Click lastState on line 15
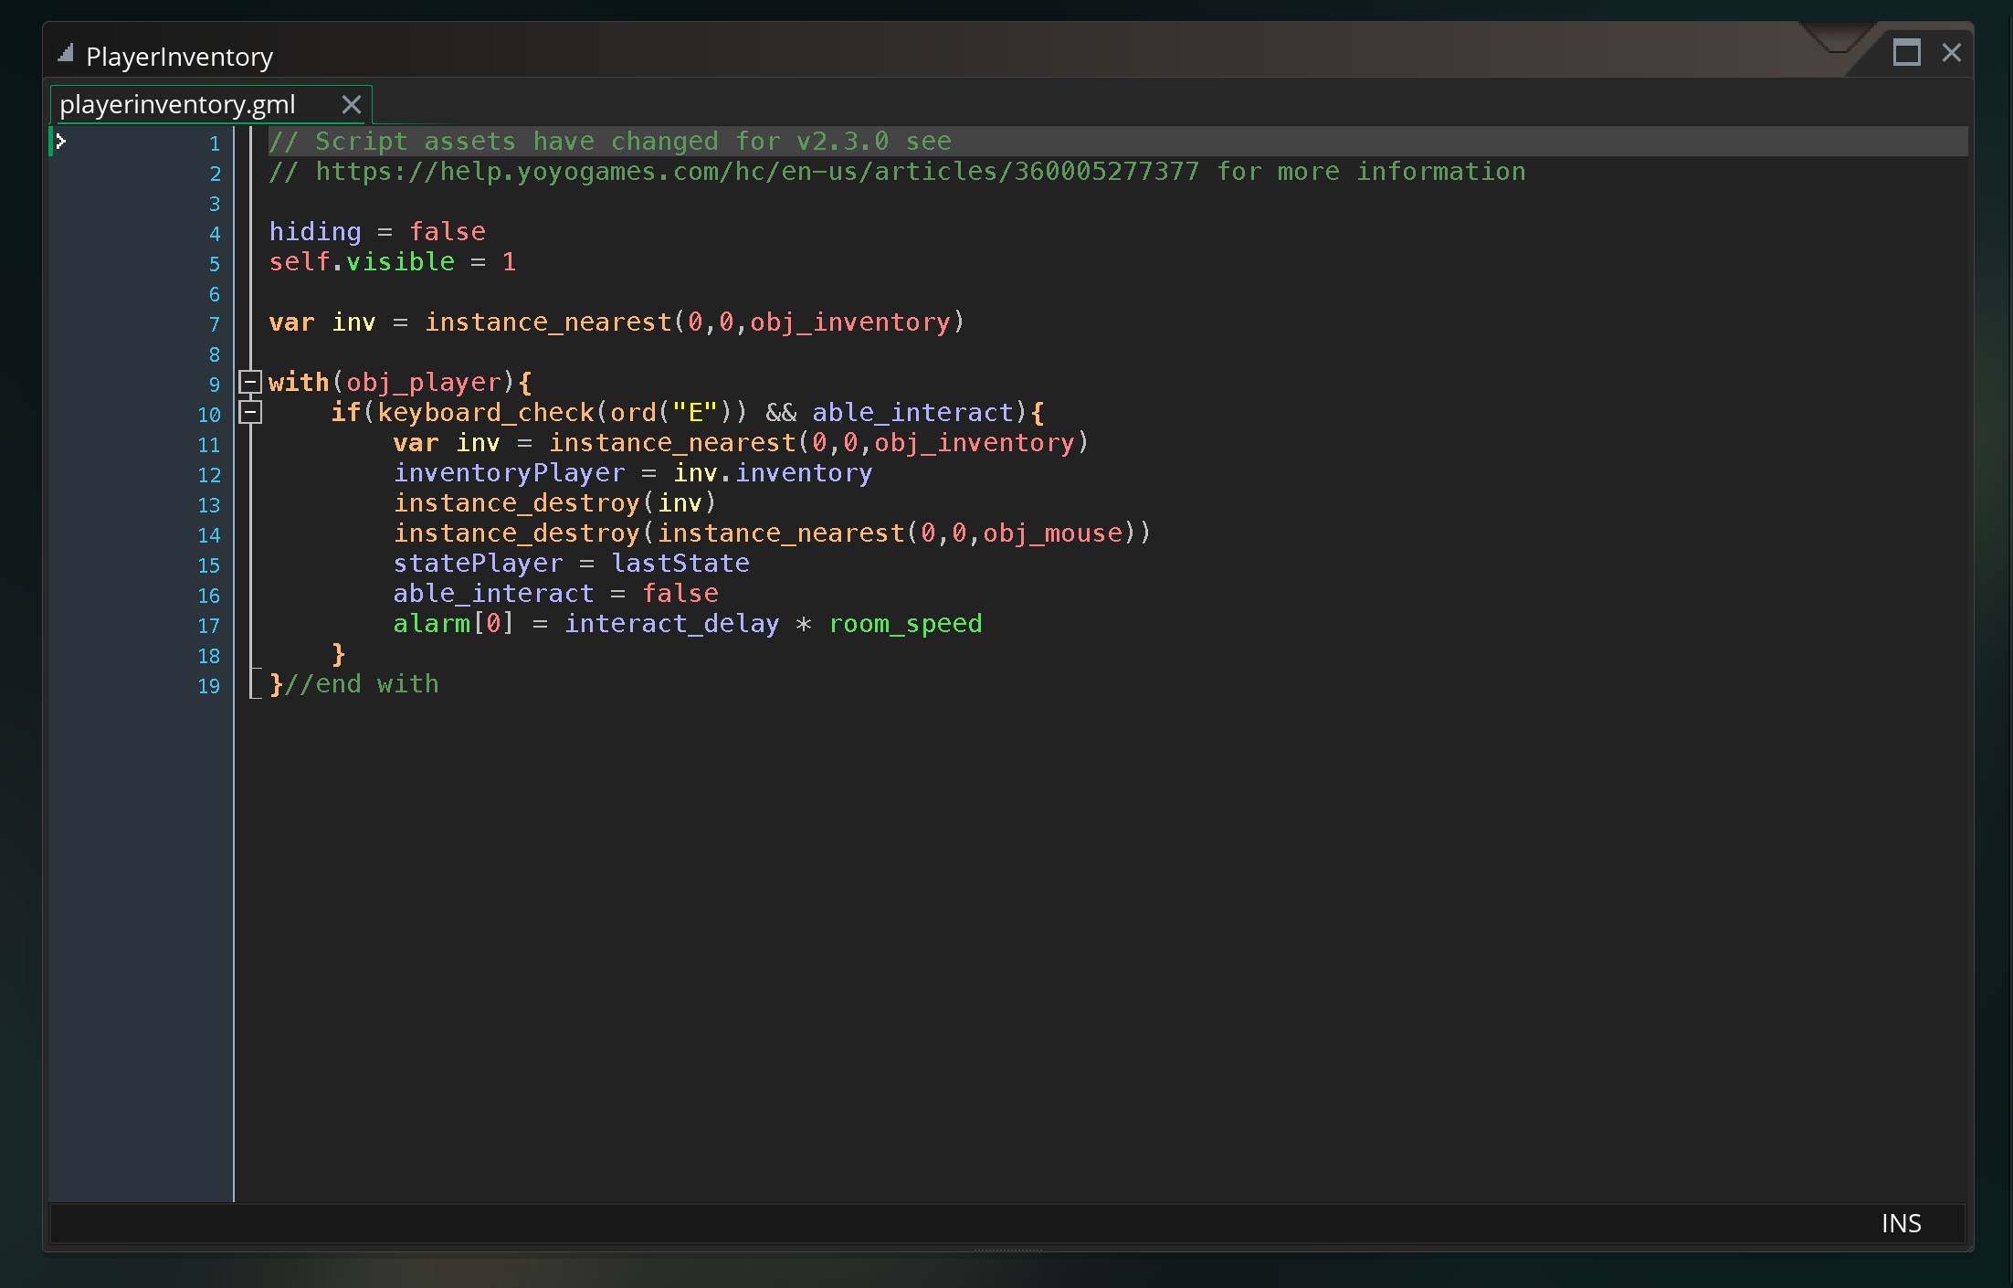 (680, 564)
